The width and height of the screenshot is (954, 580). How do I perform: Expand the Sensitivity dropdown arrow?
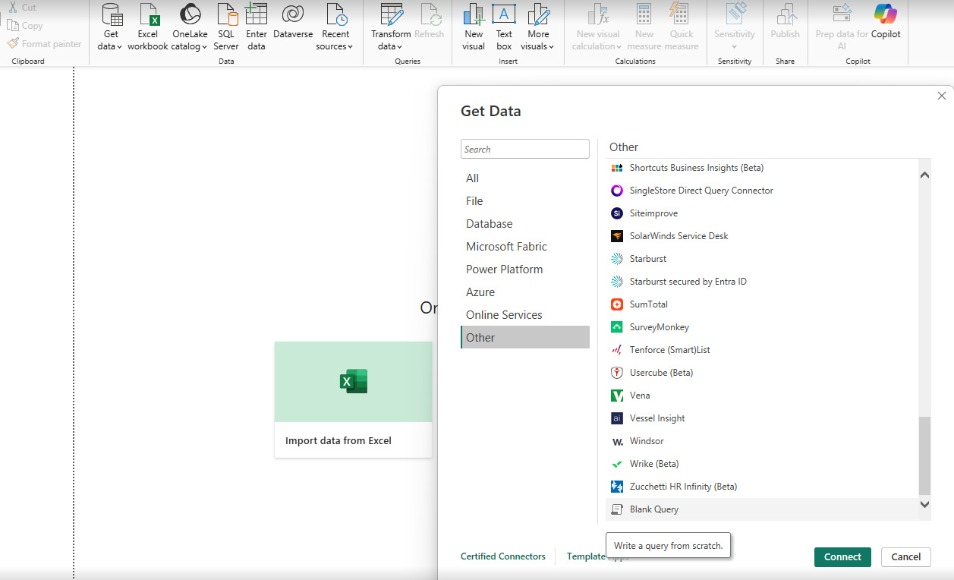click(735, 47)
